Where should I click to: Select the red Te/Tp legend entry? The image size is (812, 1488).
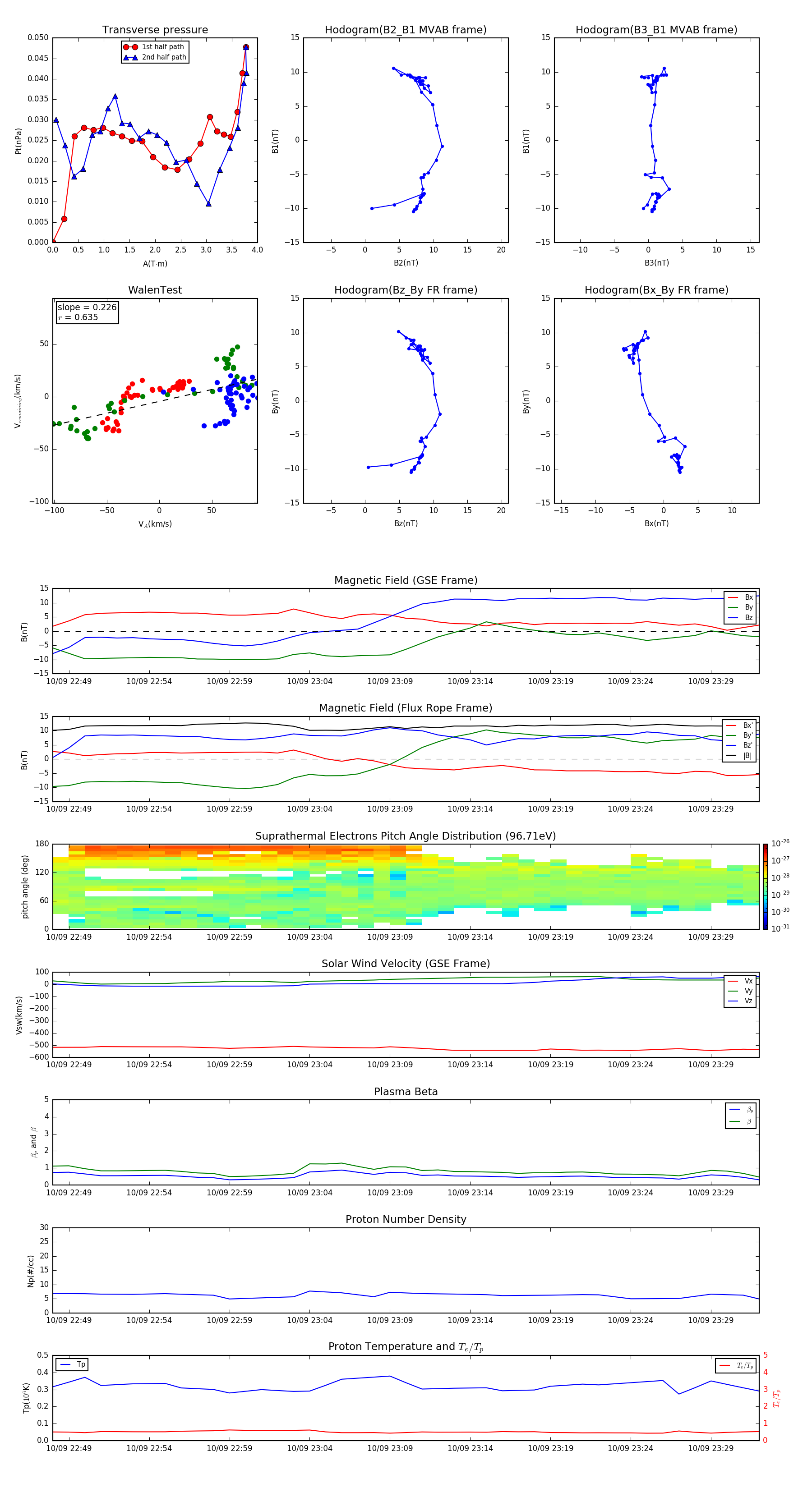tap(736, 1365)
